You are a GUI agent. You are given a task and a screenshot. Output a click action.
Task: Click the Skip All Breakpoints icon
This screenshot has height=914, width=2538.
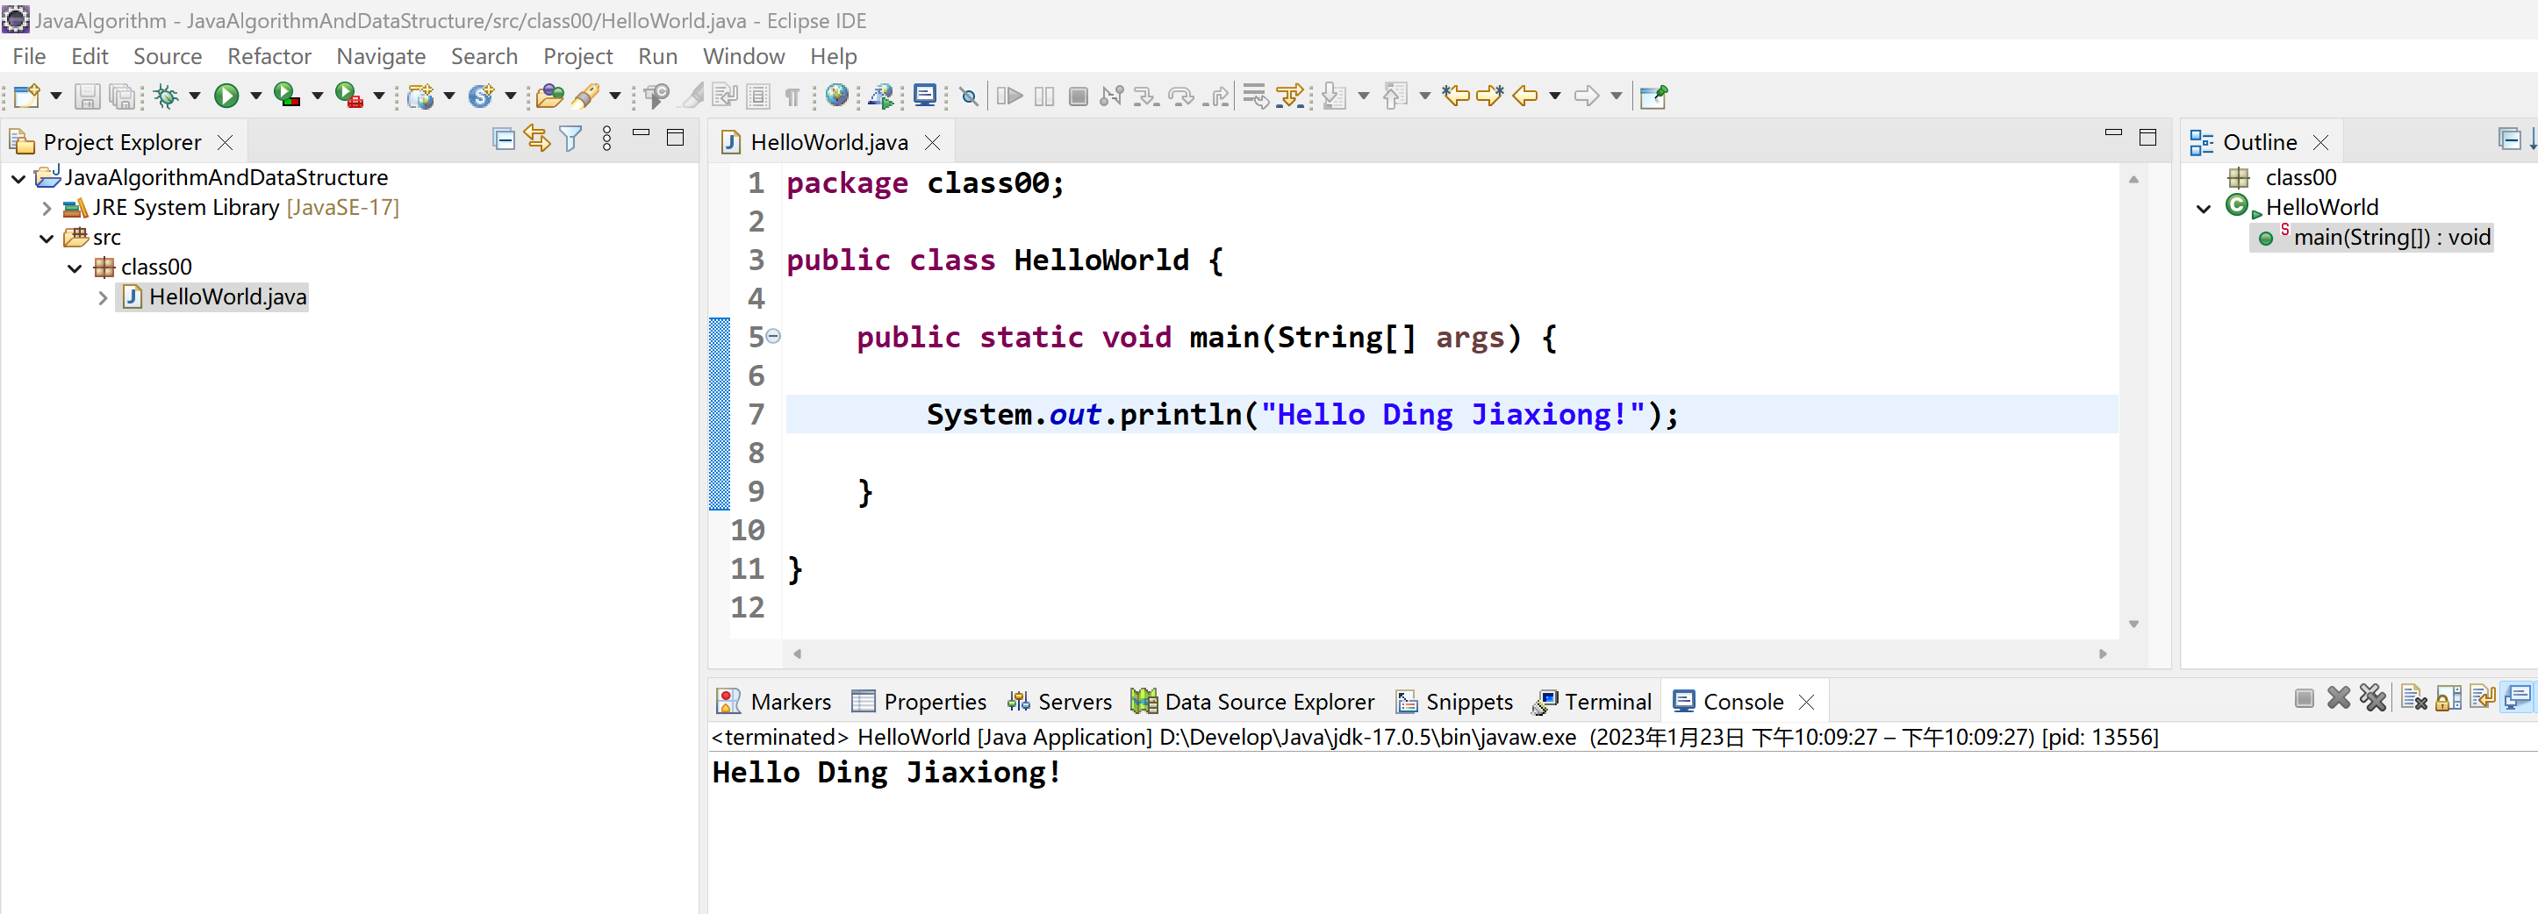pos(970,96)
